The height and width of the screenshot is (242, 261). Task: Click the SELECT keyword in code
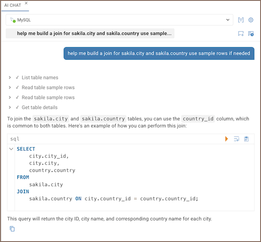tap(26, 149)
